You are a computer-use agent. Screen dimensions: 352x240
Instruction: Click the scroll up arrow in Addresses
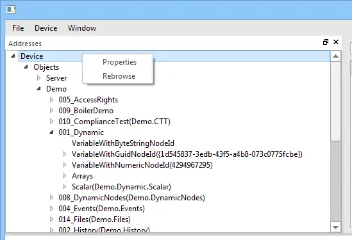[x=335, y=56]
